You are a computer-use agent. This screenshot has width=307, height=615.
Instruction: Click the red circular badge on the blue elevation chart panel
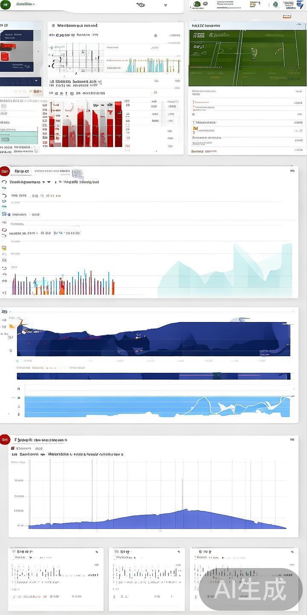(5, 440)
